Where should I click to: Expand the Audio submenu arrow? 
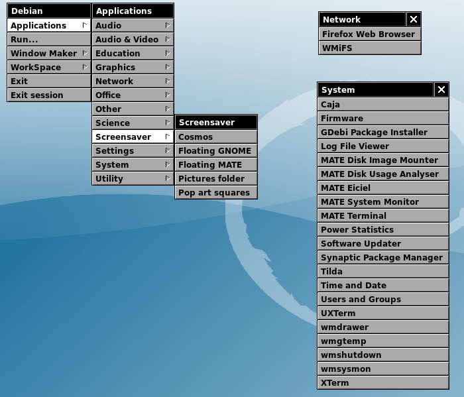tap(168, 25)
